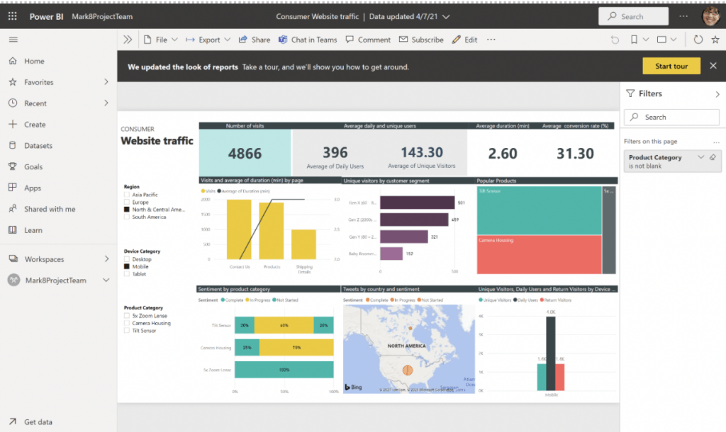Click the Favorite star icon in toolbar
This screenshot has width=726, height=432.
pyautogui.click(x=715, y=40)
